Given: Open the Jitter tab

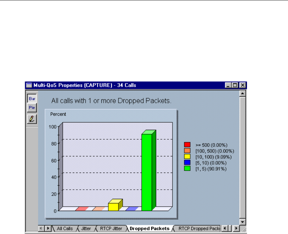Looking at the screenshot, I should click(86, 228).
